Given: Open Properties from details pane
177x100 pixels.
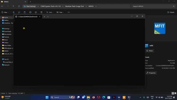Looking at the screenshot, I should pos(151,73).
